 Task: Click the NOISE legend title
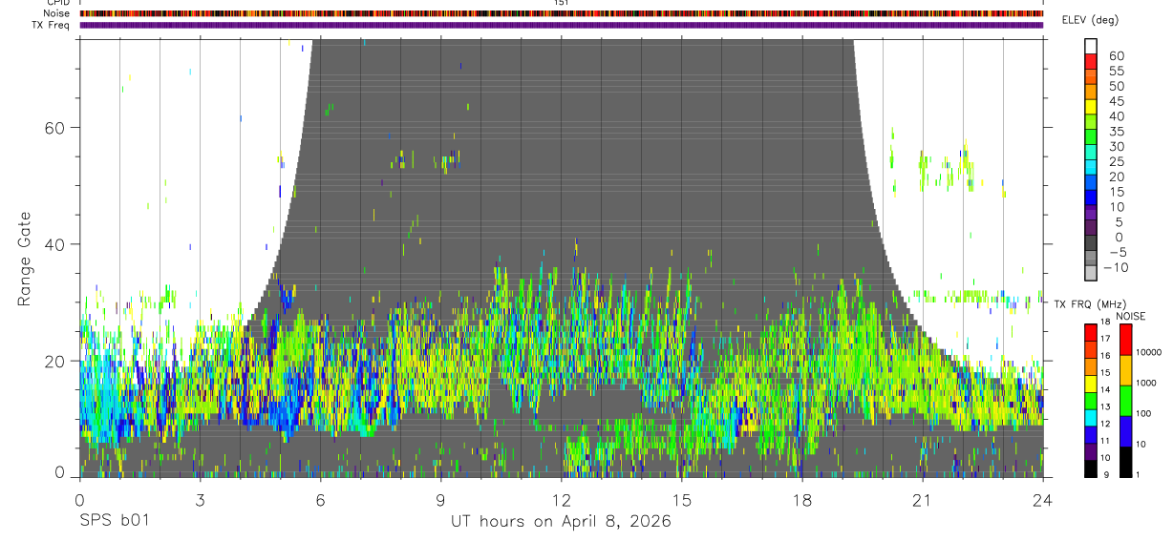click(x=1131, y=316)
